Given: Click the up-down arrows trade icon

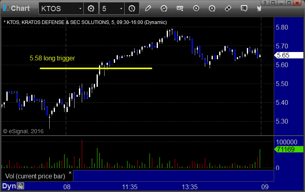Looking at the screenshot, I should [228, 8].
